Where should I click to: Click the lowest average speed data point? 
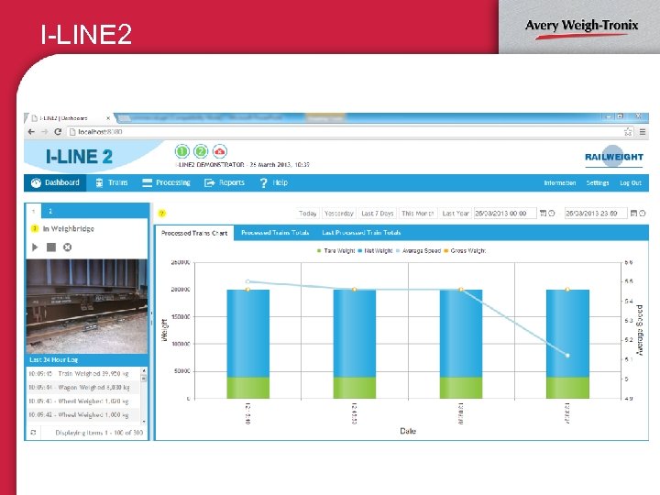coord(567,356)
